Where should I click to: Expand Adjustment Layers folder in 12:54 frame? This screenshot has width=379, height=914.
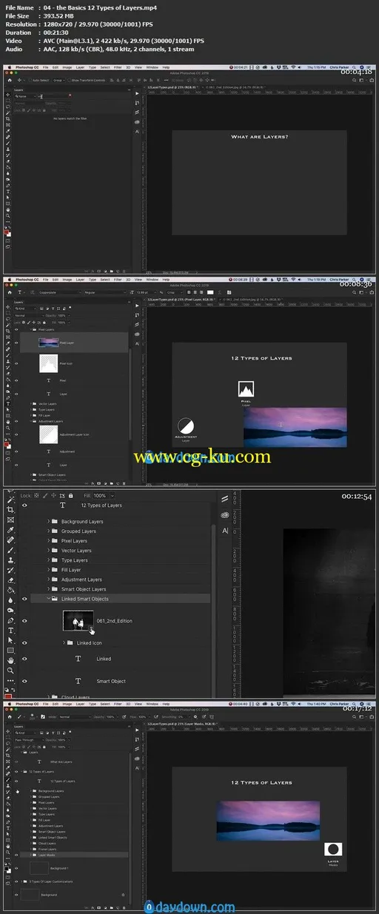(49, 579)
